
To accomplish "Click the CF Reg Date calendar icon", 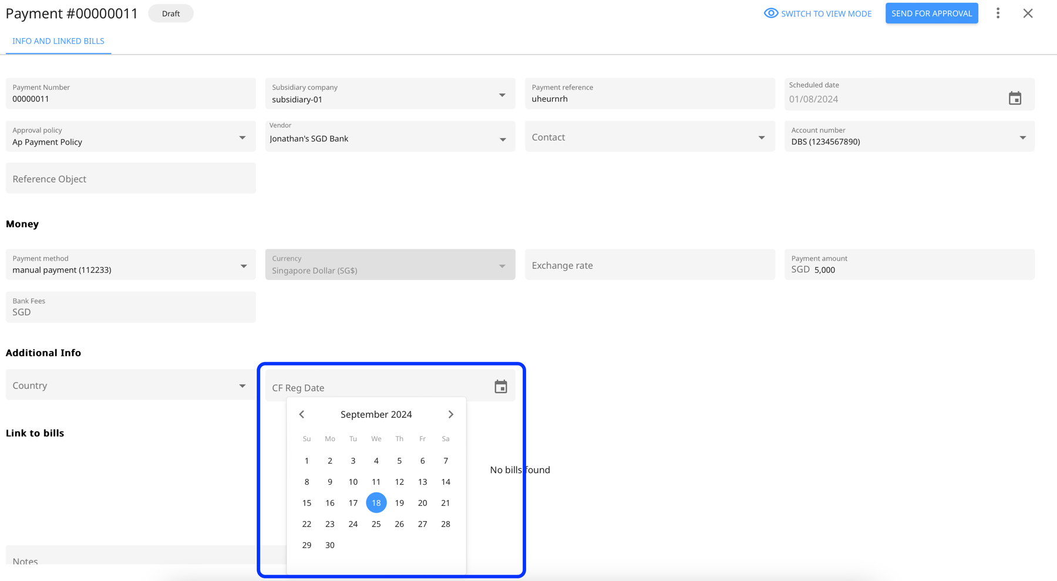I will (500, 387).
